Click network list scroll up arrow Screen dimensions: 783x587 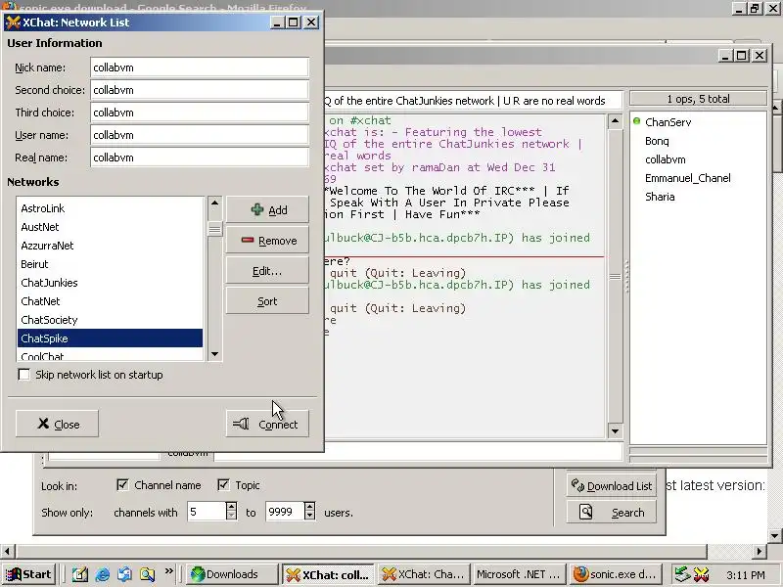214,203
